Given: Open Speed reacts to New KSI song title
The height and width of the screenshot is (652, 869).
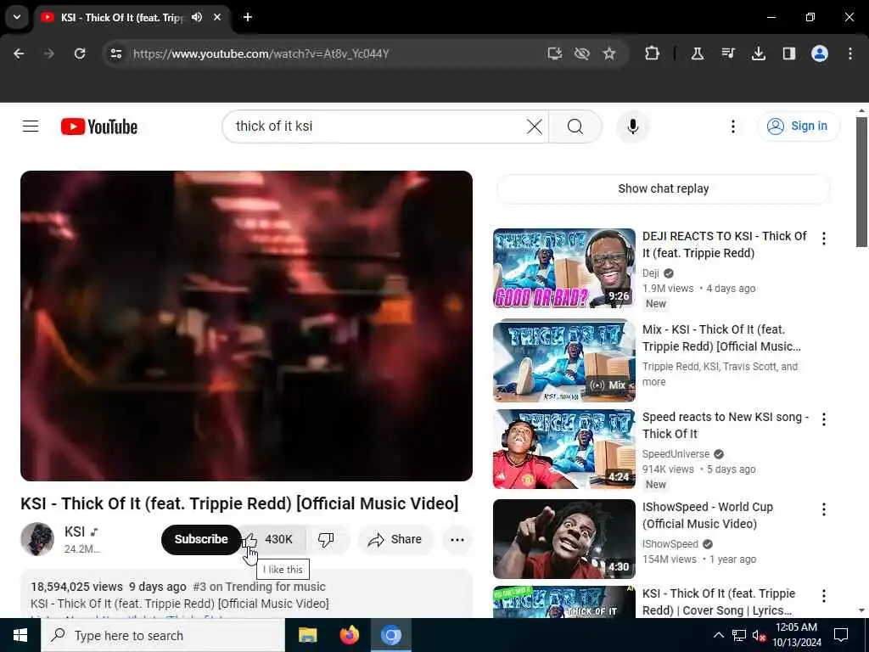Looking at the screenshot, I should 726,425.
